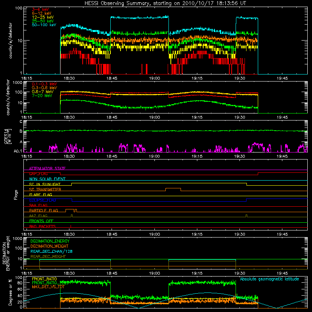This screenshot has height=312, width=312.
Task: Click the ECLIPSE_FLAG label
Action: 43,200
